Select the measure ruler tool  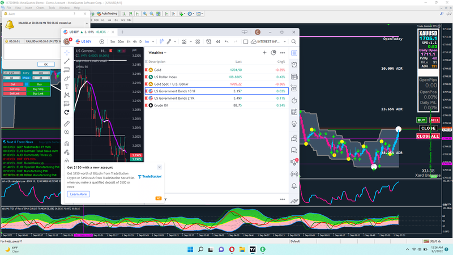click(x=67, y=124)
